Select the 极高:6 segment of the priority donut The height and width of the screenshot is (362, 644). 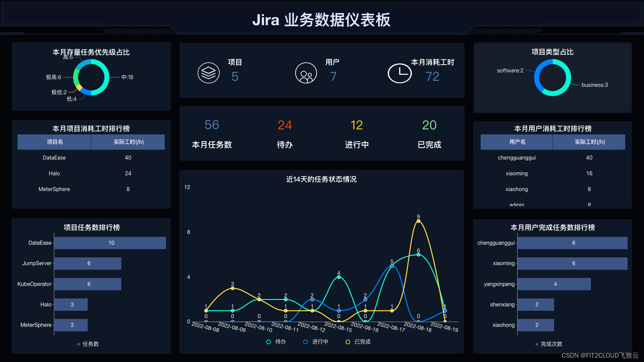coord(75,77)
